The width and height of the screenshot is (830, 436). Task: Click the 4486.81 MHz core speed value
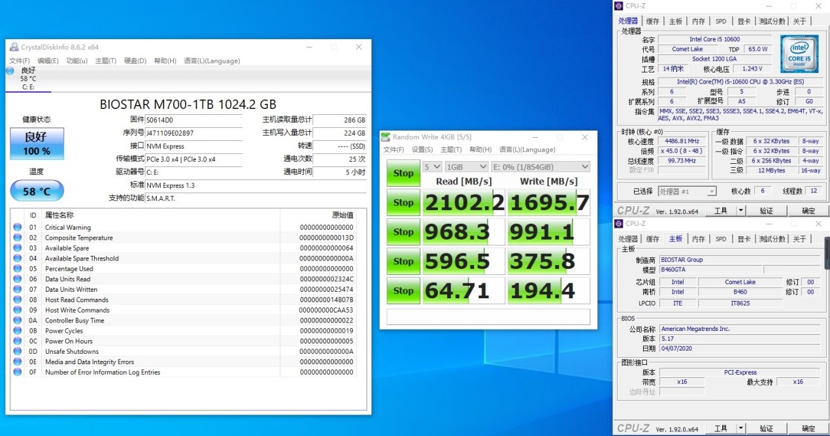tap(681, 141)
